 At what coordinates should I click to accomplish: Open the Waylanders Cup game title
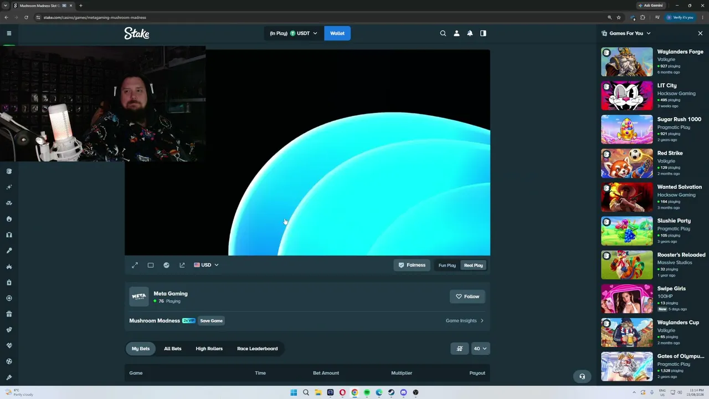click(x=678, y=323)
